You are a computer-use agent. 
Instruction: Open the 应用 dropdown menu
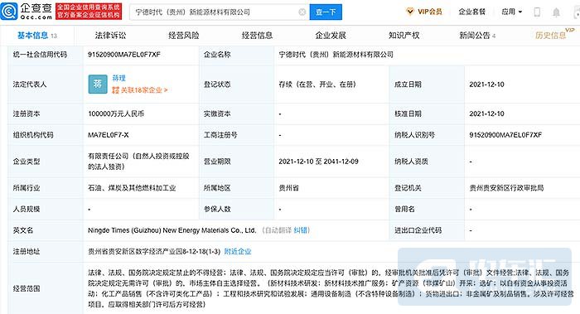pyautogui.click(x=511, y=12)
